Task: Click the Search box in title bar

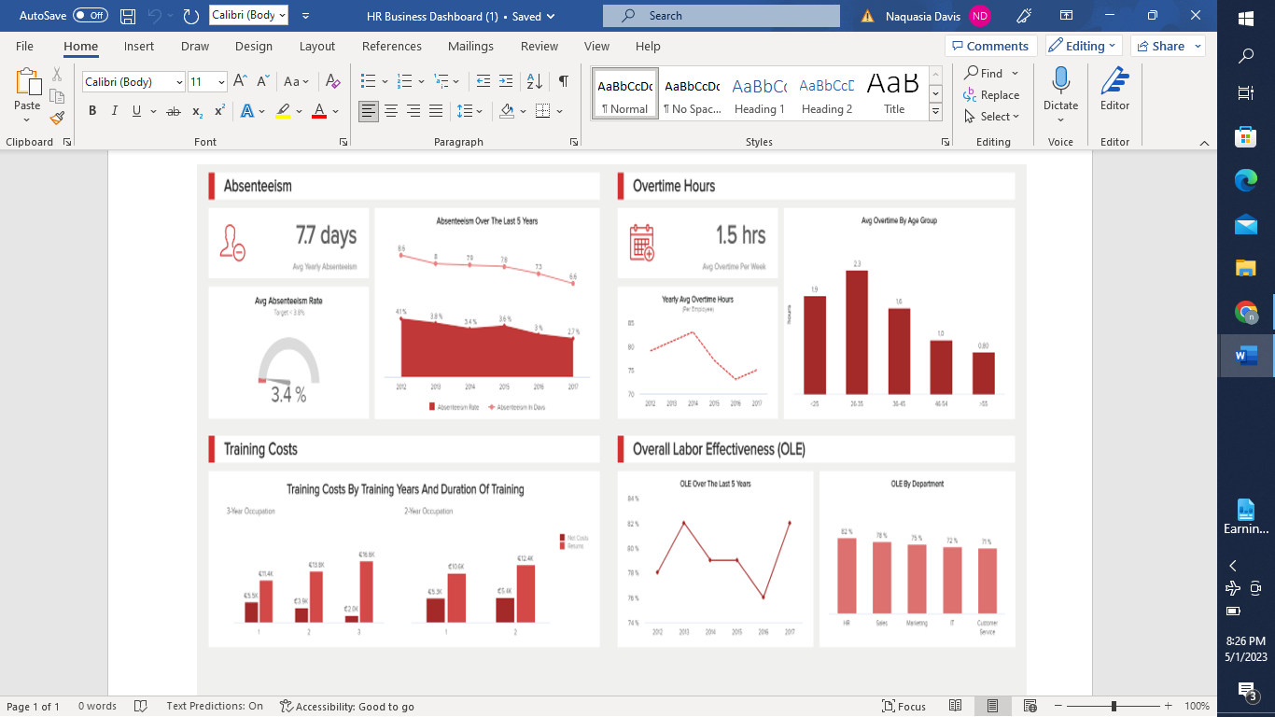Action: [721, 16]
